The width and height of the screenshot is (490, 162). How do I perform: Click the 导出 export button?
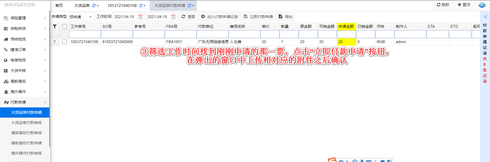tap(286, 17)
